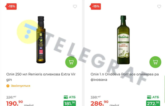
Task: Add Ondoliva Pomace oil to favorites (heart)
Action: (x=159, y=6)
